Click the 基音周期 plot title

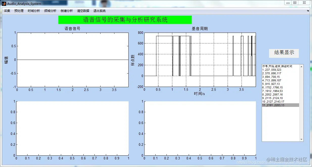click(x=200, y=29)
